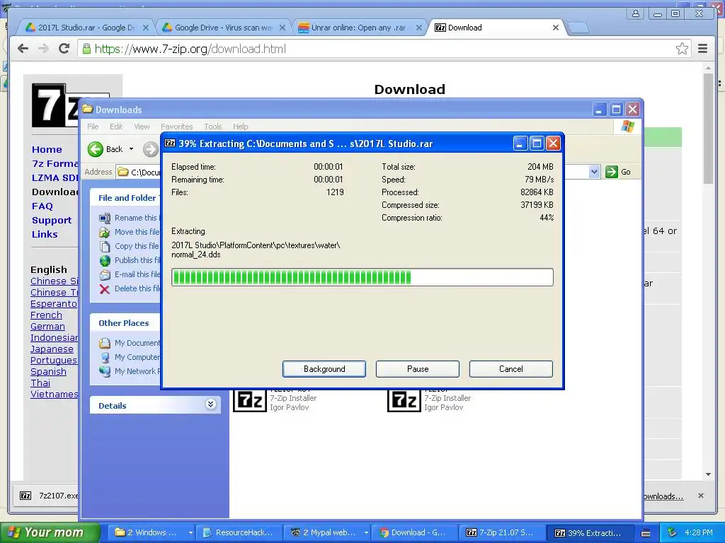Open My Network Places icon

105,371
